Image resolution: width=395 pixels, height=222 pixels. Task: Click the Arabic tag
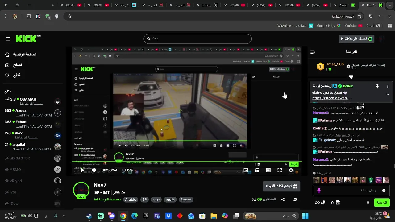131,199
